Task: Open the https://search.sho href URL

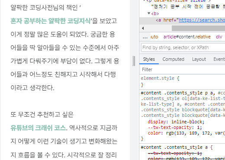Action: click(x=202, y=20)
